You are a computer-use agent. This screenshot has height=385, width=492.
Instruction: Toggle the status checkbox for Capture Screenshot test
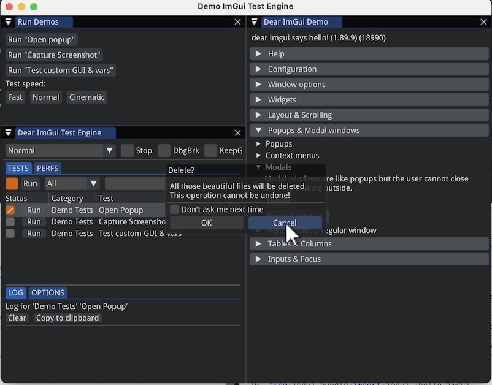[9, 221]
